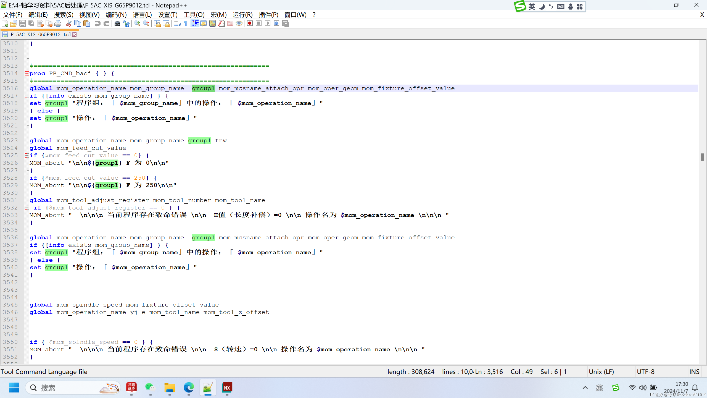
Task: Open WeChat from the taskbar
Action: (x=150, y=388)
